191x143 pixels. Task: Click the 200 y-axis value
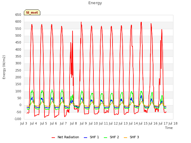tap(18, 77)
